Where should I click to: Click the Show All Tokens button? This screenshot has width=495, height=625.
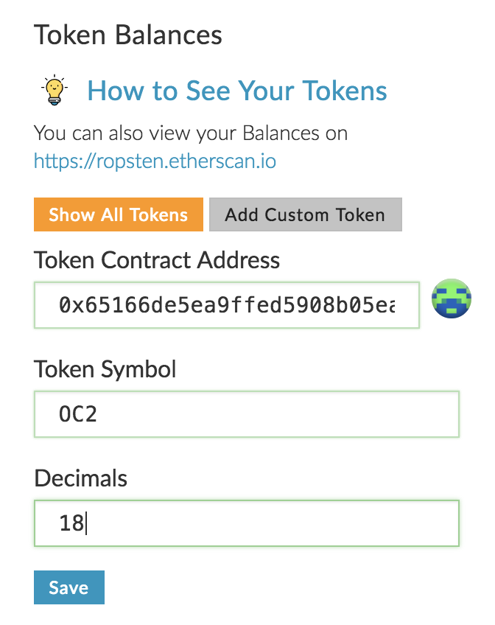point(119,214)
